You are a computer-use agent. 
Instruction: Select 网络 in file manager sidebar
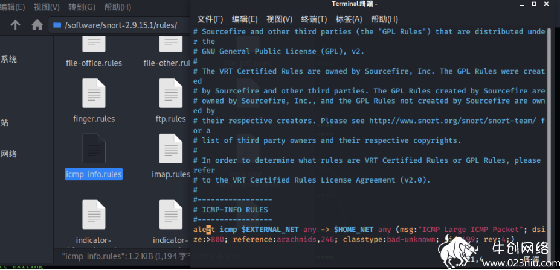coord(8,154)
